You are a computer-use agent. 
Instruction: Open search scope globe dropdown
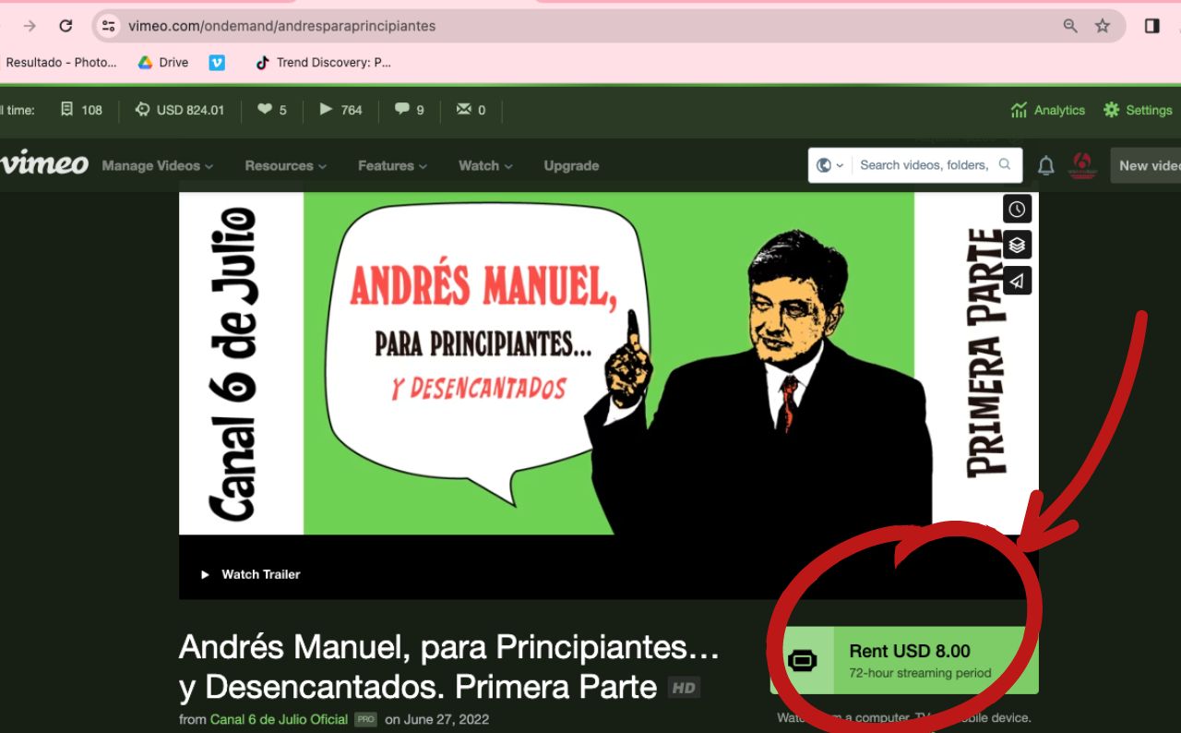click(x=830, y=165)
